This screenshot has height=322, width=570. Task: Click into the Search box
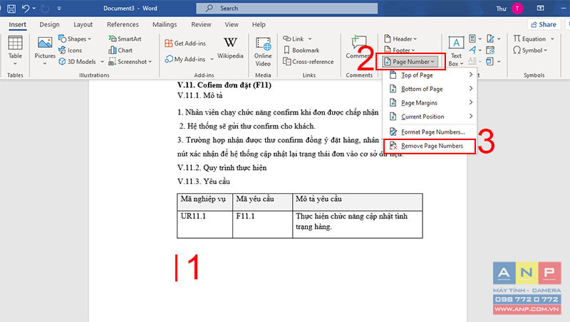pos(287,9)
